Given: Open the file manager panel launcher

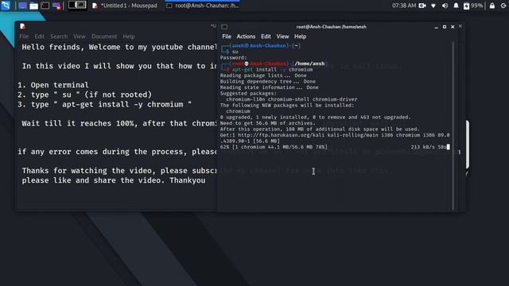Looking at the screenshot, I should (33, 6).
